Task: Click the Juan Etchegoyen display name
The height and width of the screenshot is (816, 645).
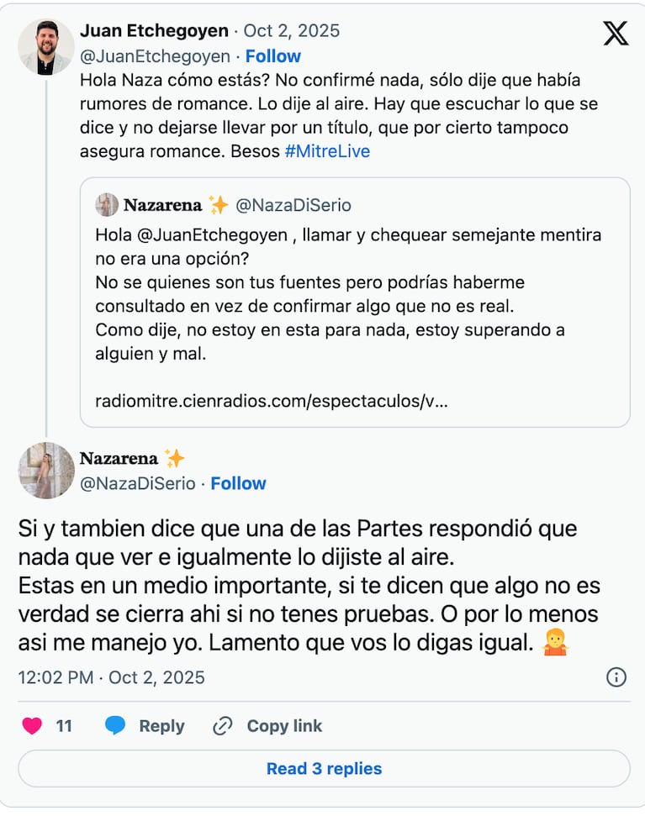Action: (x=154, y=31)
